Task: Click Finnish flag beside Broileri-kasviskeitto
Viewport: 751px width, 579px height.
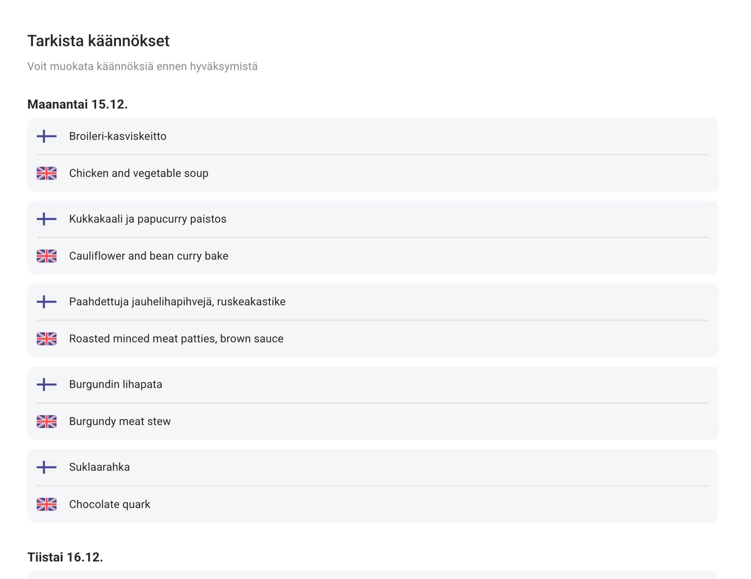Action: [46, 136]
